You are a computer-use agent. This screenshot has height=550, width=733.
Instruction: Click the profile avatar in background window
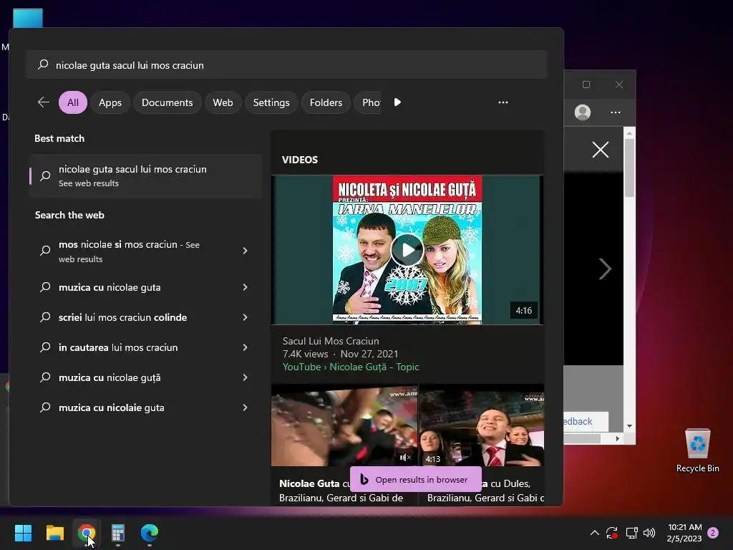coord(583,112)
